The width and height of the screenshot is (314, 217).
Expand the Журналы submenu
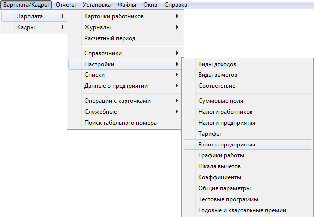coord(126,27)
